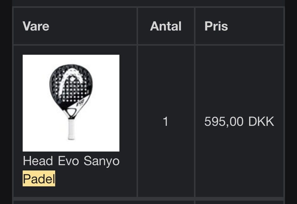Open the "Head Evo Sanyo" product name
Viewport: 297px width, 204px height.
[x=71, y=161]
